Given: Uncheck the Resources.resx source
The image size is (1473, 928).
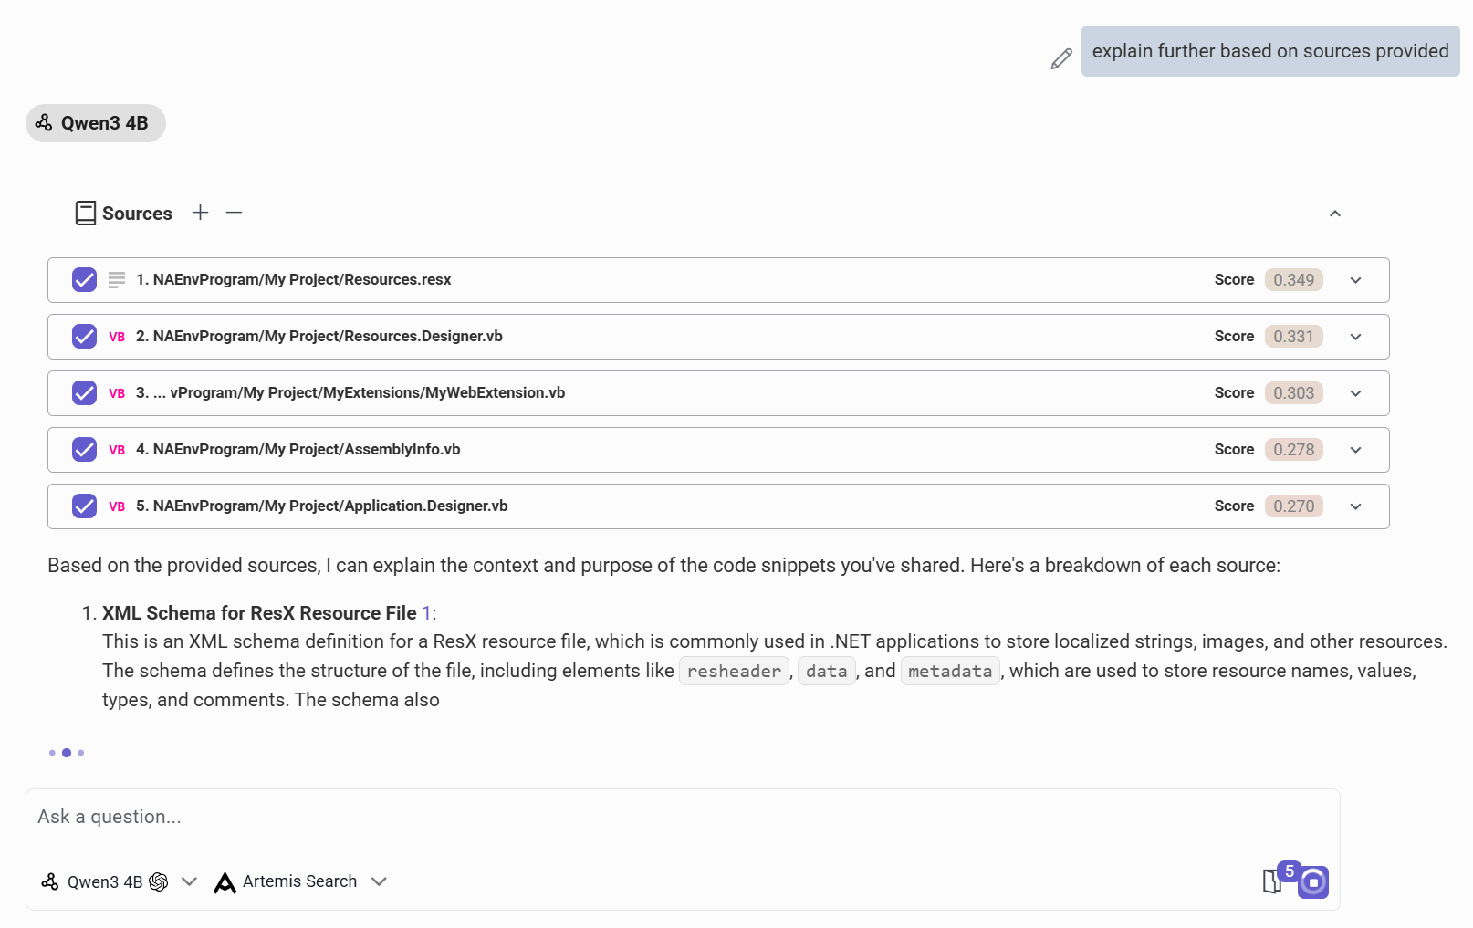Looking at the screenshot, I should [83, 280].
